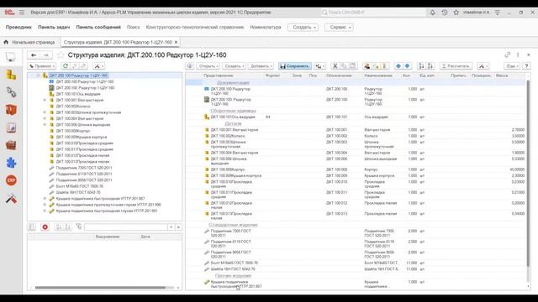
Task: Open Панель сообщений in the top menu
Action: click(98, 27)
